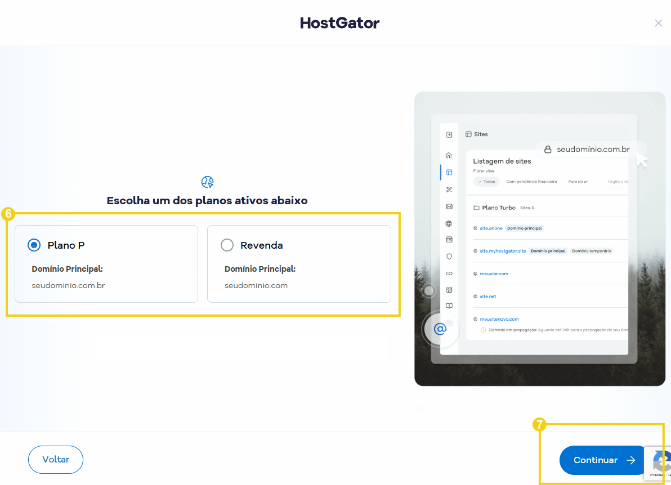
Task: Click the HostGator logo
Action: (x=340, y=23)
